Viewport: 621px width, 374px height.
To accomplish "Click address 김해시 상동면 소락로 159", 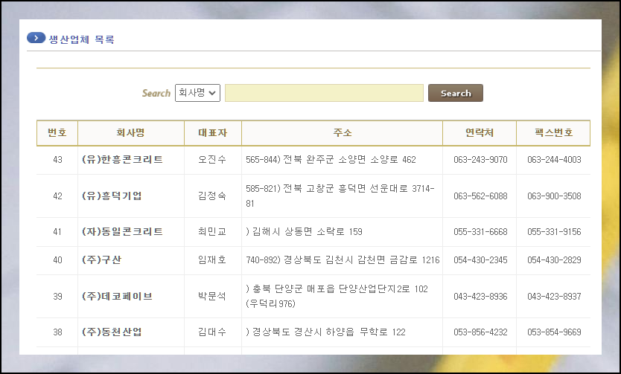I will [x=308, y=231].
